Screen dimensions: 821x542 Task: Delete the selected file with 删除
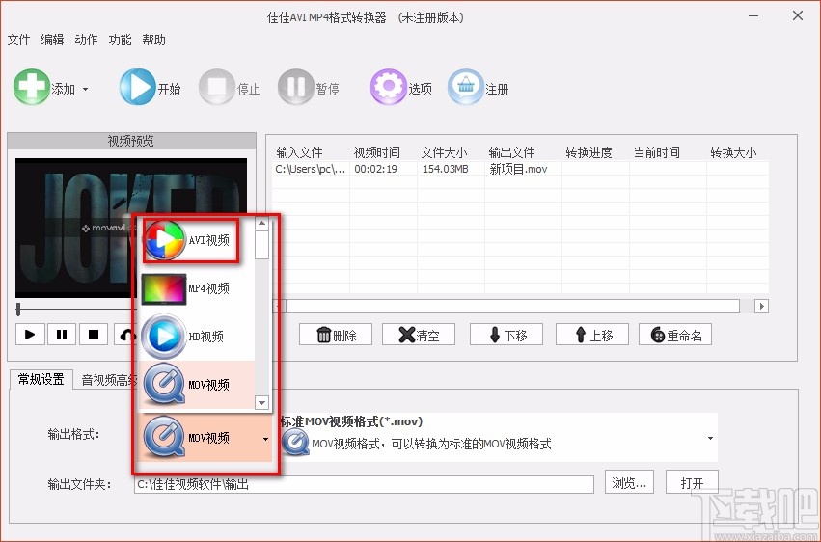336,335
